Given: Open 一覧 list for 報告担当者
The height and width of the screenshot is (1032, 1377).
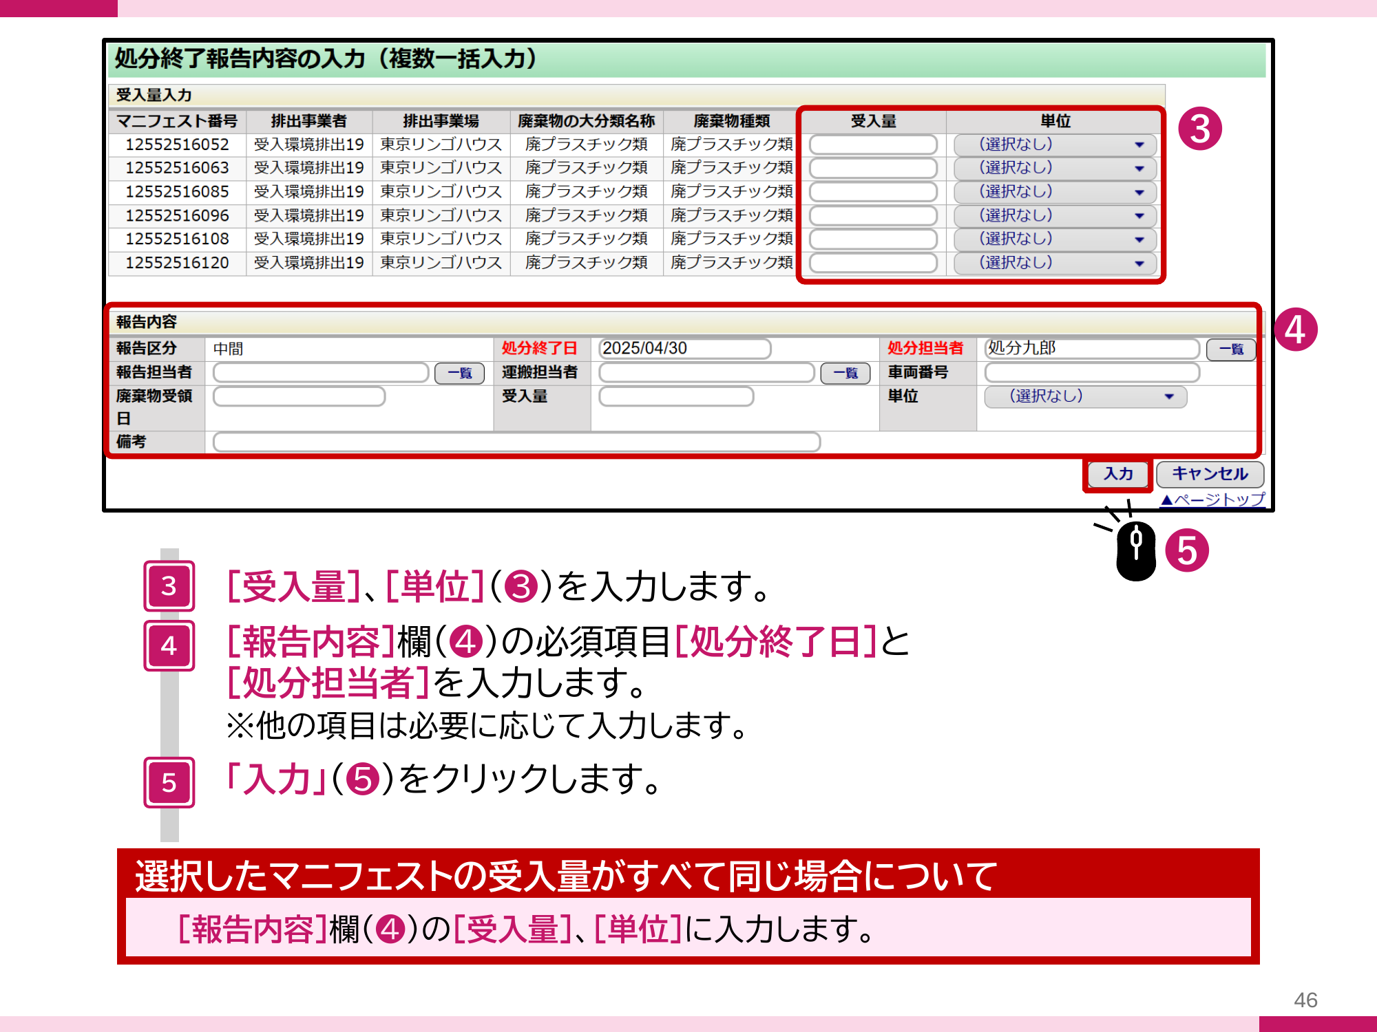Looking at the screenshot, I should click(460, 373).
